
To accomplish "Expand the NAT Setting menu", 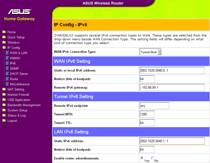I will tap(16, 90).
